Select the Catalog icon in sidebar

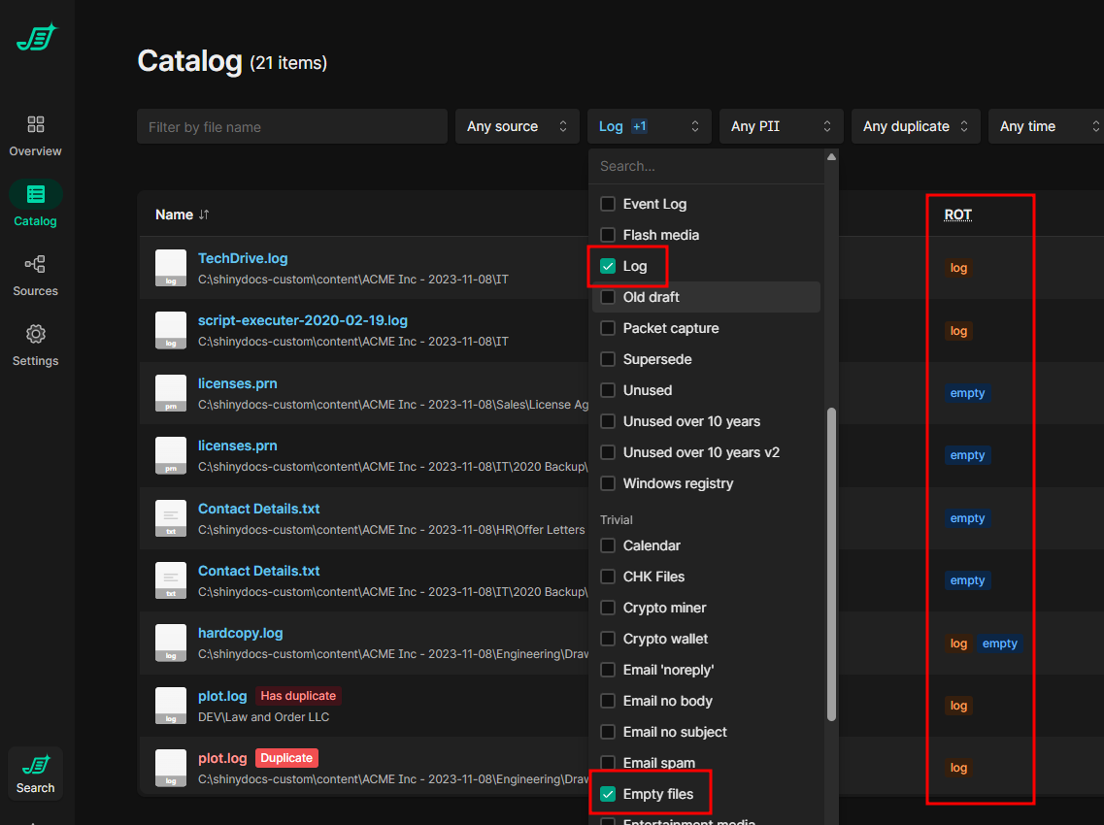click(x=36, y=194)
